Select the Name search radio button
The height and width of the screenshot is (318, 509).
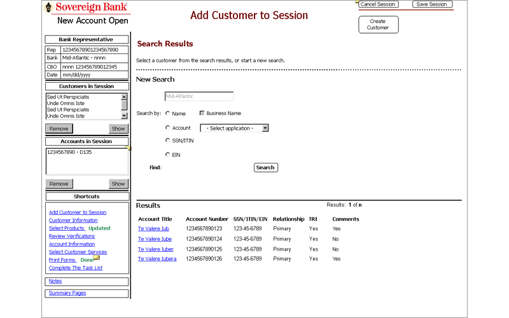pyautogui.click(x=167, y=113)
